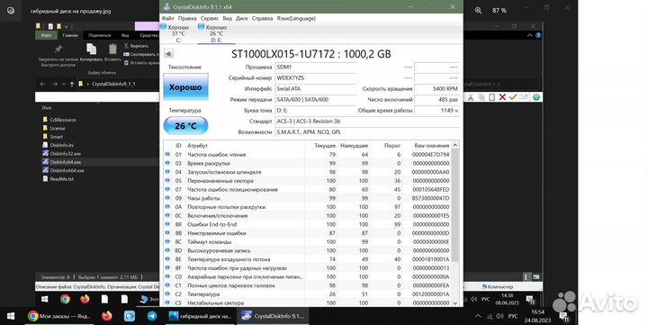
Task: Select the Частота ошибок чтения attribute row
Action: [x=307, y=154]
